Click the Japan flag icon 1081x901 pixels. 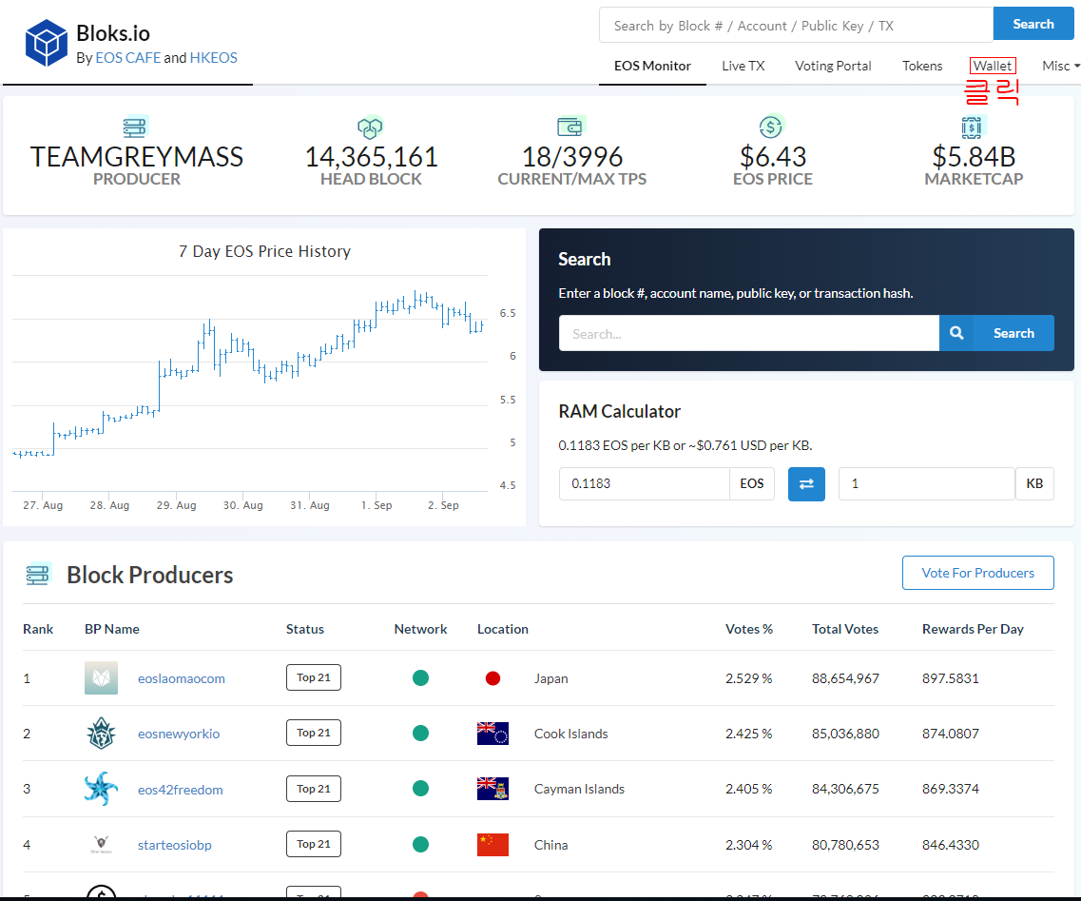[x=492, y=678]
